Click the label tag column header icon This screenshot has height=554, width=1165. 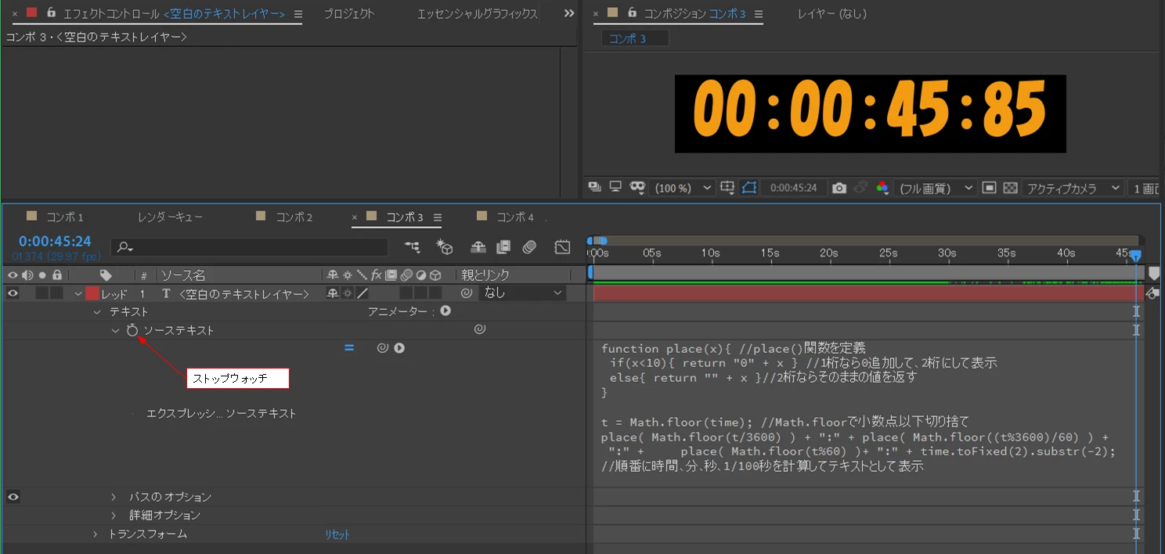(106, 275)
